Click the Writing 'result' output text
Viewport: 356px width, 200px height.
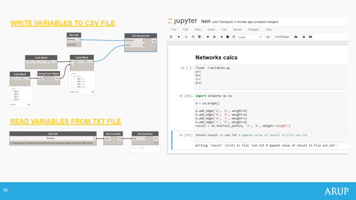(x=267, y=145)
